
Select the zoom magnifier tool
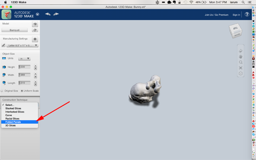tap(241, 62)
